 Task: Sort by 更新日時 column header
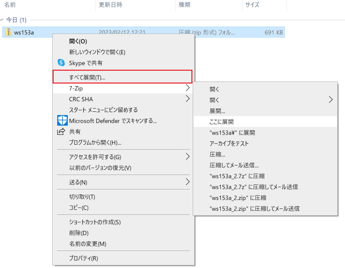tap(111, 5)
